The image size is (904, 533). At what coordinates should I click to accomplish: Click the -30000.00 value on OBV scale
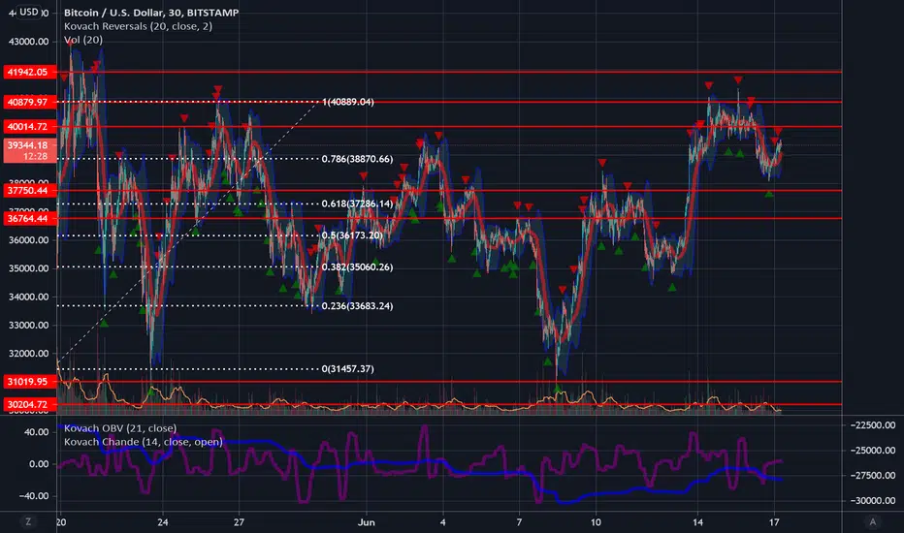tap(873, 501)
